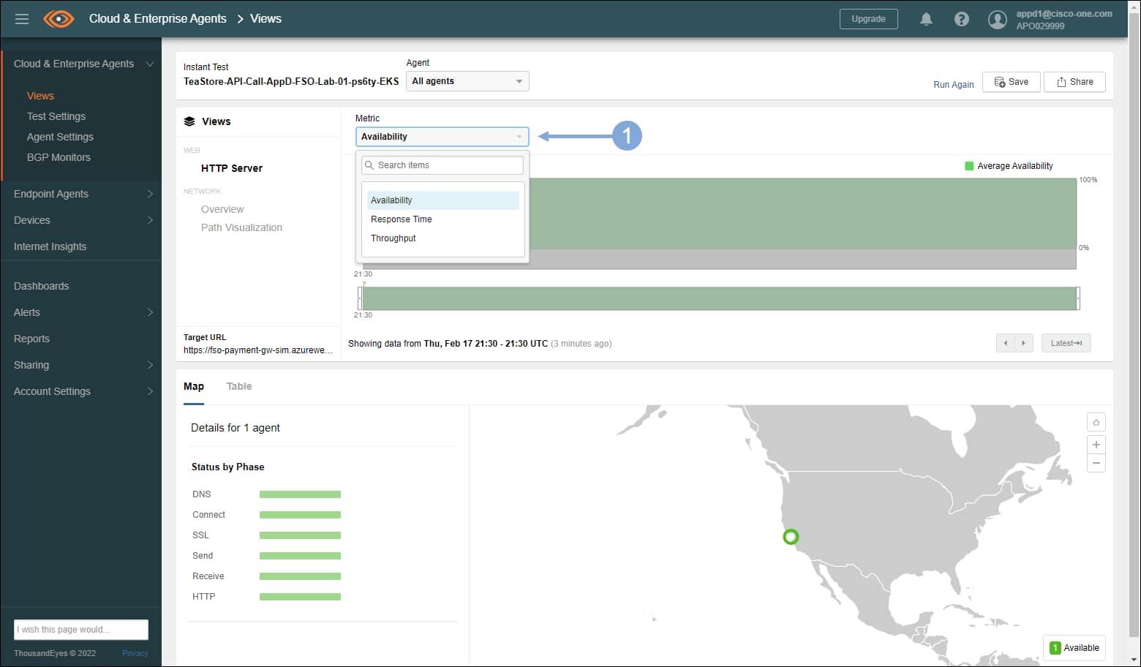Click the ThousandEyes eye logo
The height and width of the screenshot is (667, 1141).
[x=59, y=19]
